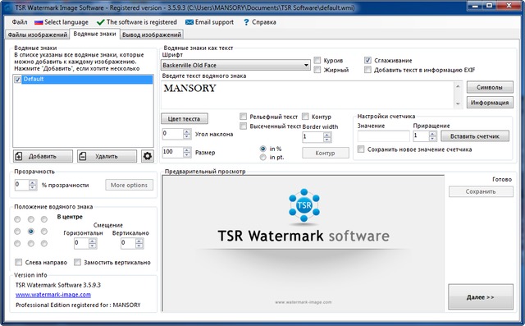Click the Далее >> button
The height and width of the screenshot is (326, 525).
click(480, 297)
